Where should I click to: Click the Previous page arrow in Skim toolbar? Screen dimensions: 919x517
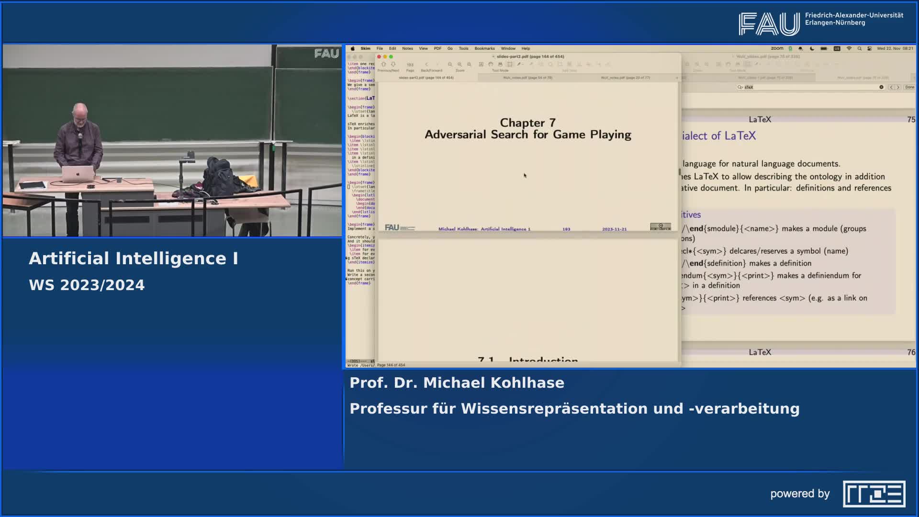tap(384, 64)
